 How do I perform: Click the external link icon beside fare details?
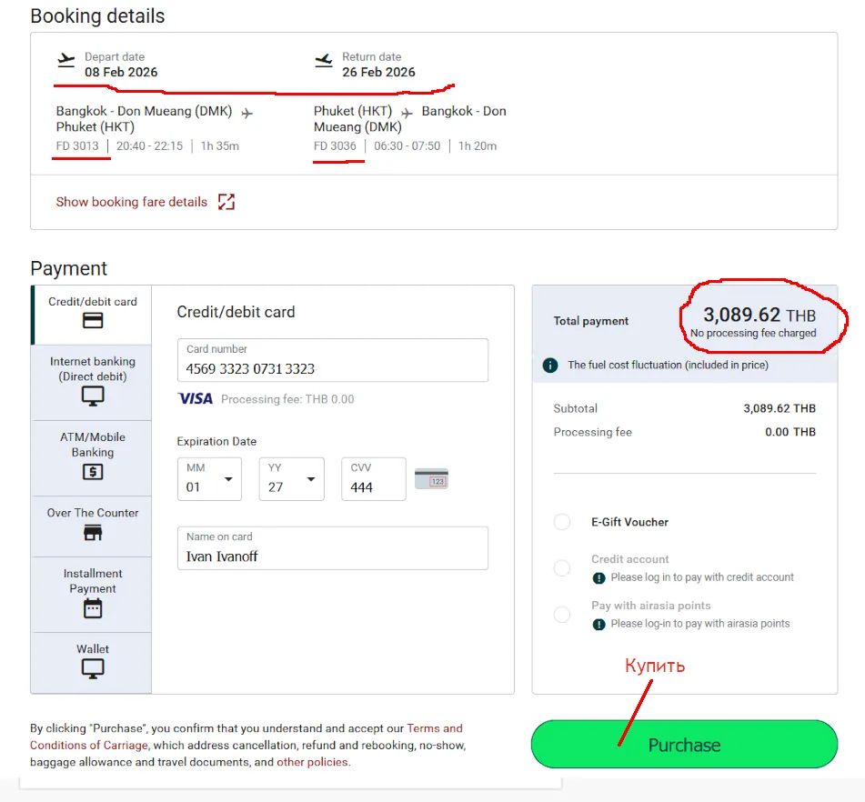click(x=226, y=202)
